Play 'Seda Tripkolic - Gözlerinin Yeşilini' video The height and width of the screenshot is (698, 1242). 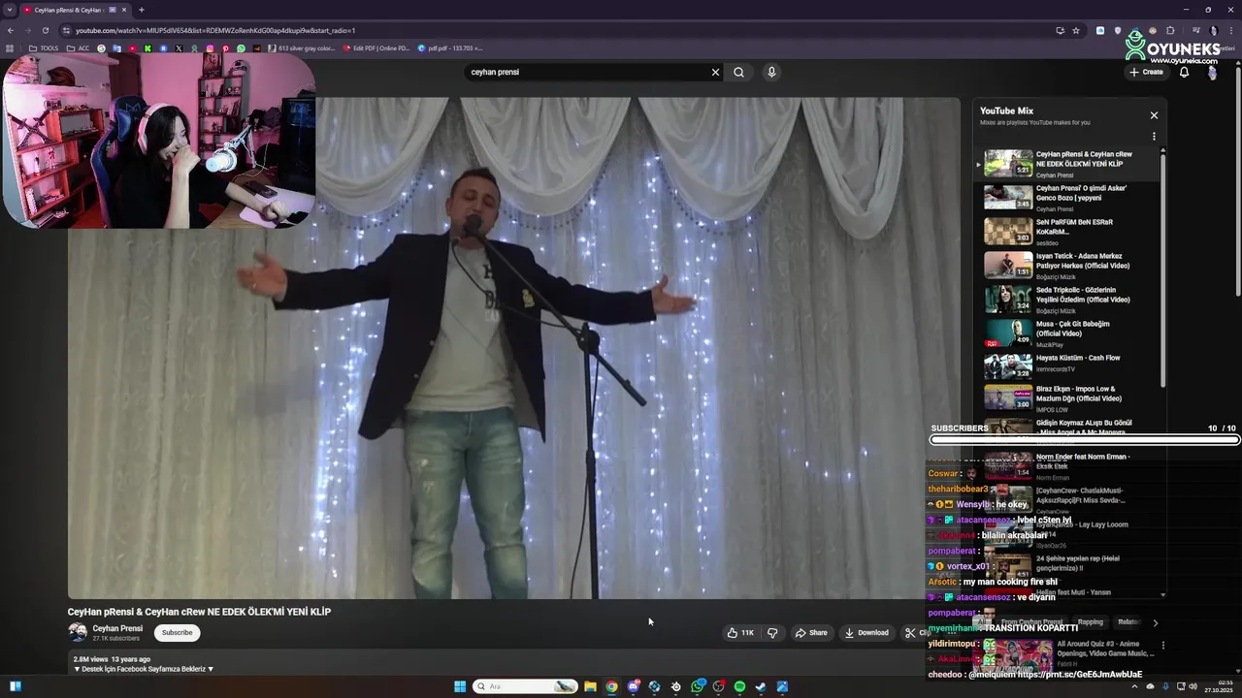pyautogui.click(x=1071, y=299)
